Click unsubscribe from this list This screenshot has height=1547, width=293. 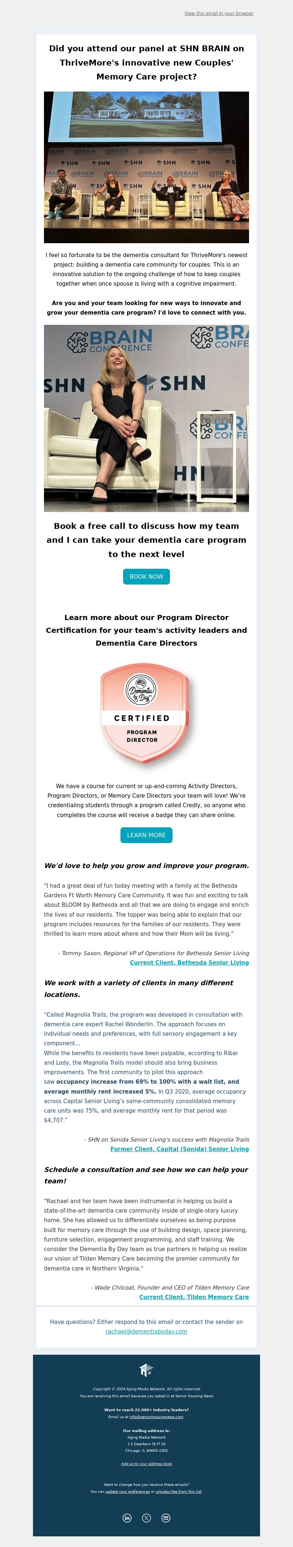tap(178, 1491)
